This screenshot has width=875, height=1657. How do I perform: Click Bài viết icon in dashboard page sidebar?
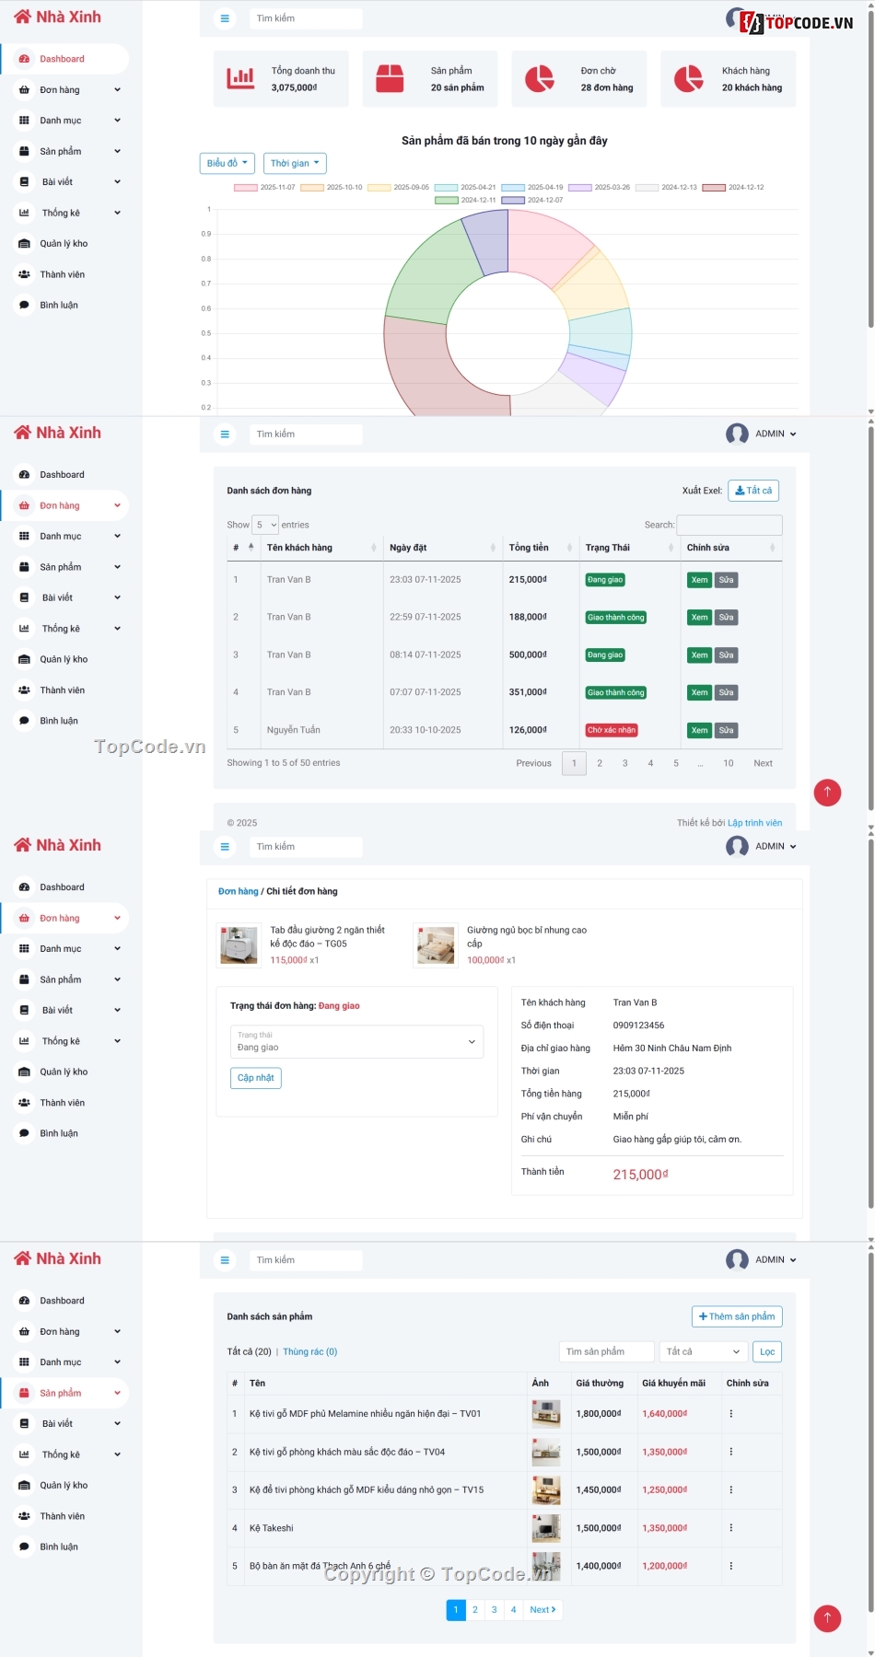coord(24,182)
